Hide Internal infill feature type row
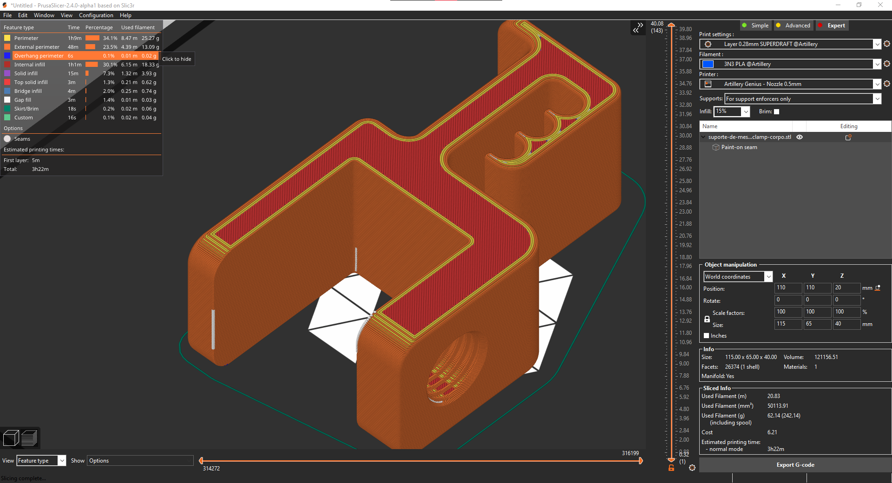 (81, 65)
